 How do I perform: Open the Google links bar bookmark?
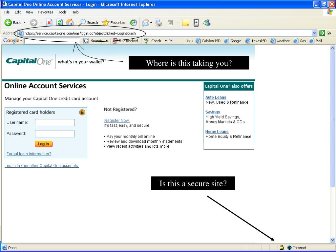coord(233,41)
